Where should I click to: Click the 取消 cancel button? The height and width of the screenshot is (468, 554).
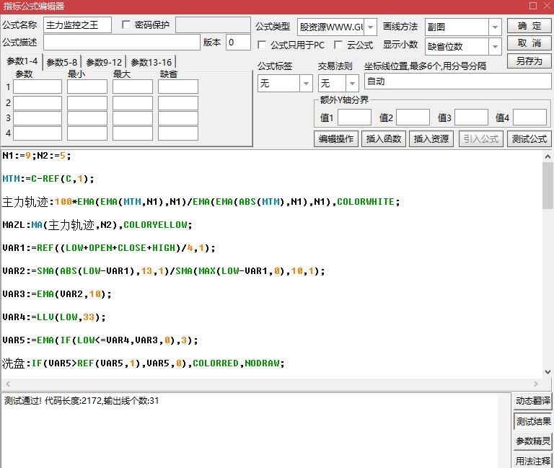click(529, 43)
